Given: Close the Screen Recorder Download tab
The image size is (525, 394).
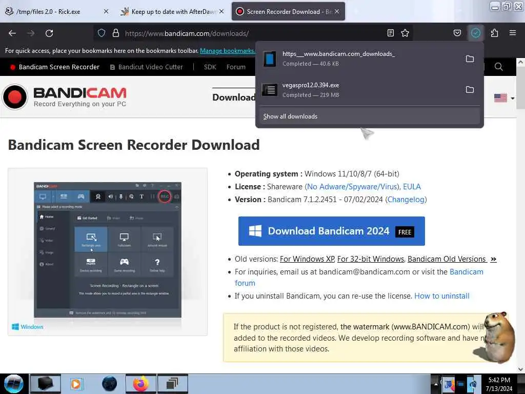Looking at the screenshot, I should coord(337,11).
